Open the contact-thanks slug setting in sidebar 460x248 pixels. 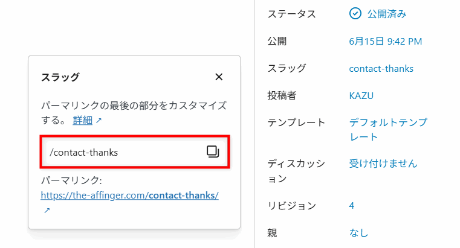click(381, 69)
